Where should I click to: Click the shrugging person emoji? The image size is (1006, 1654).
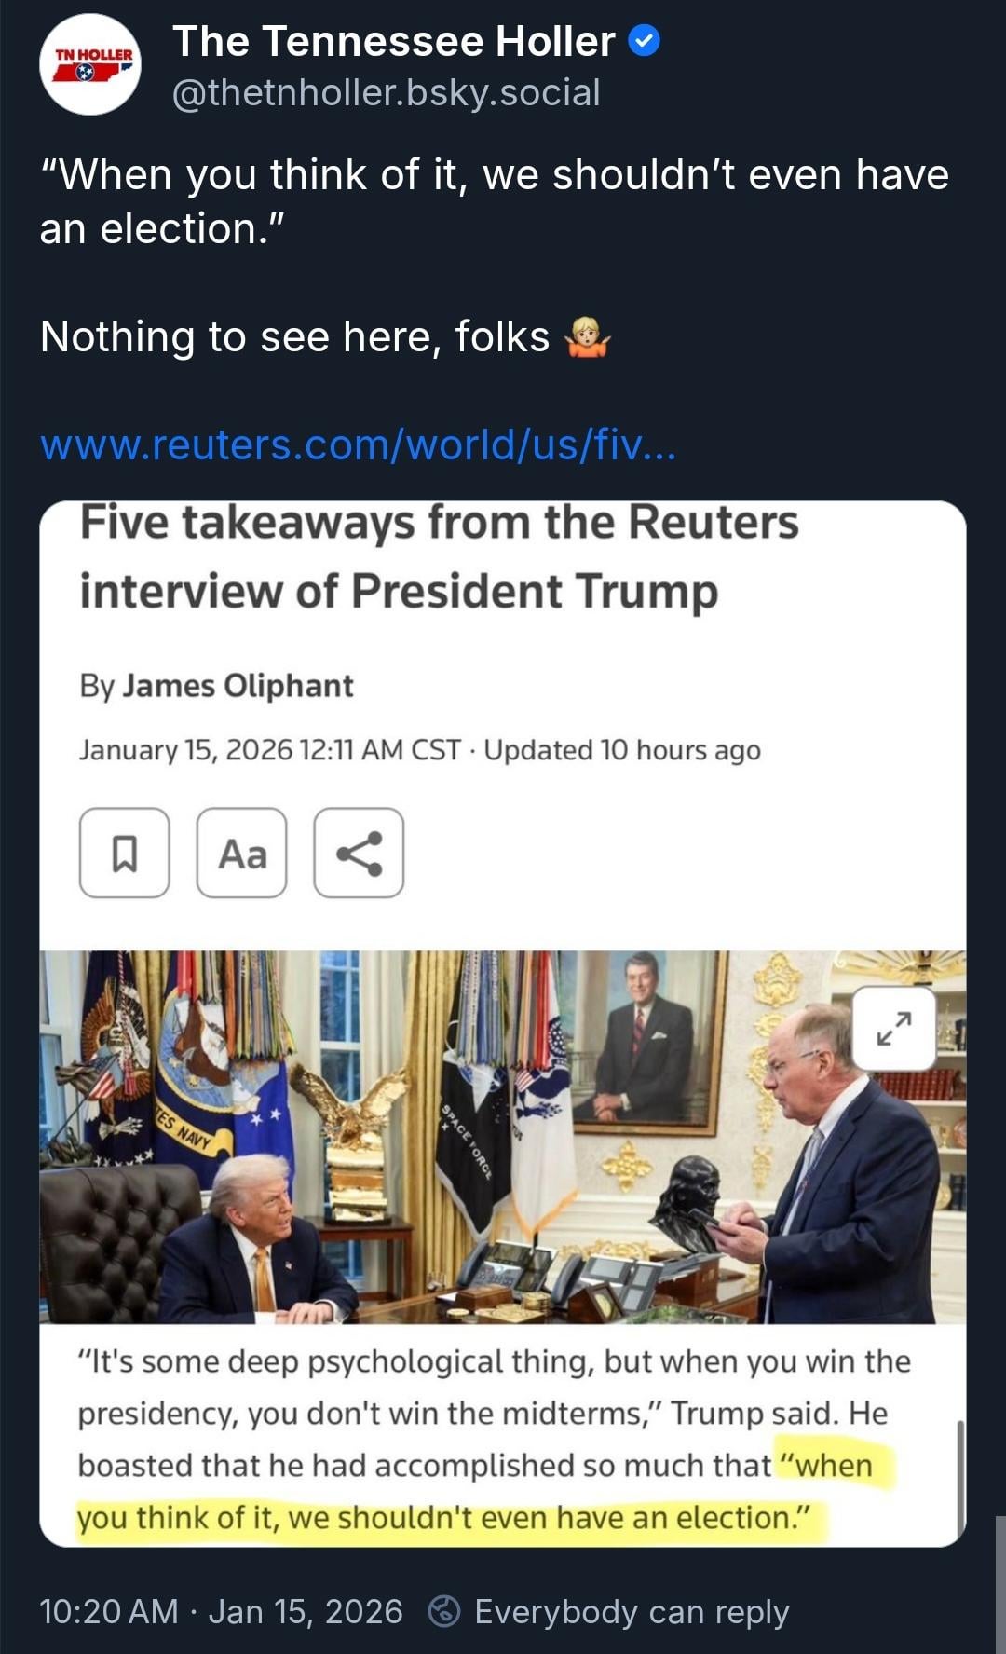pos(587,337)
